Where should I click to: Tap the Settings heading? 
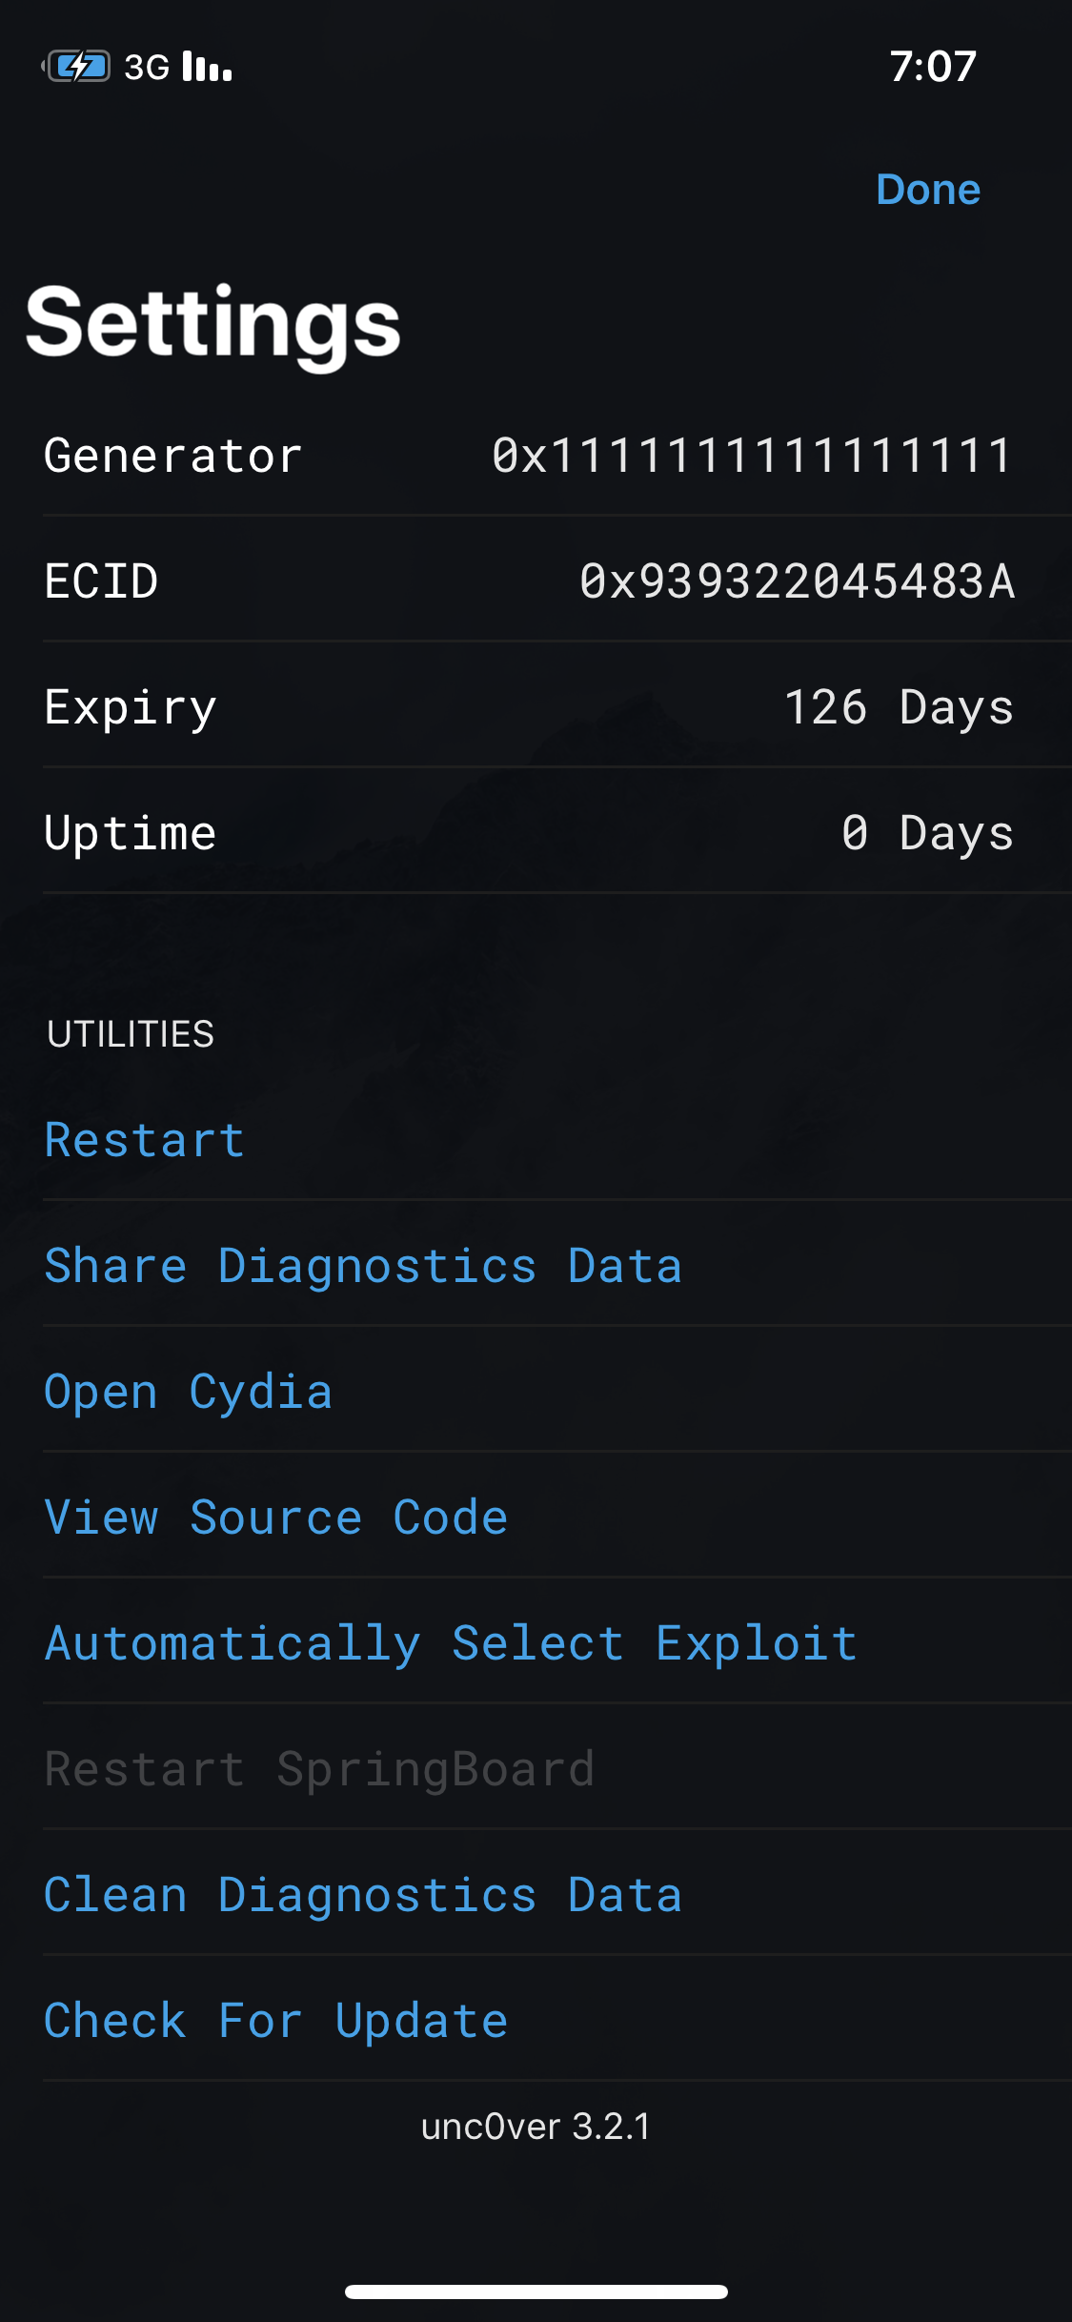click(213, 322)
